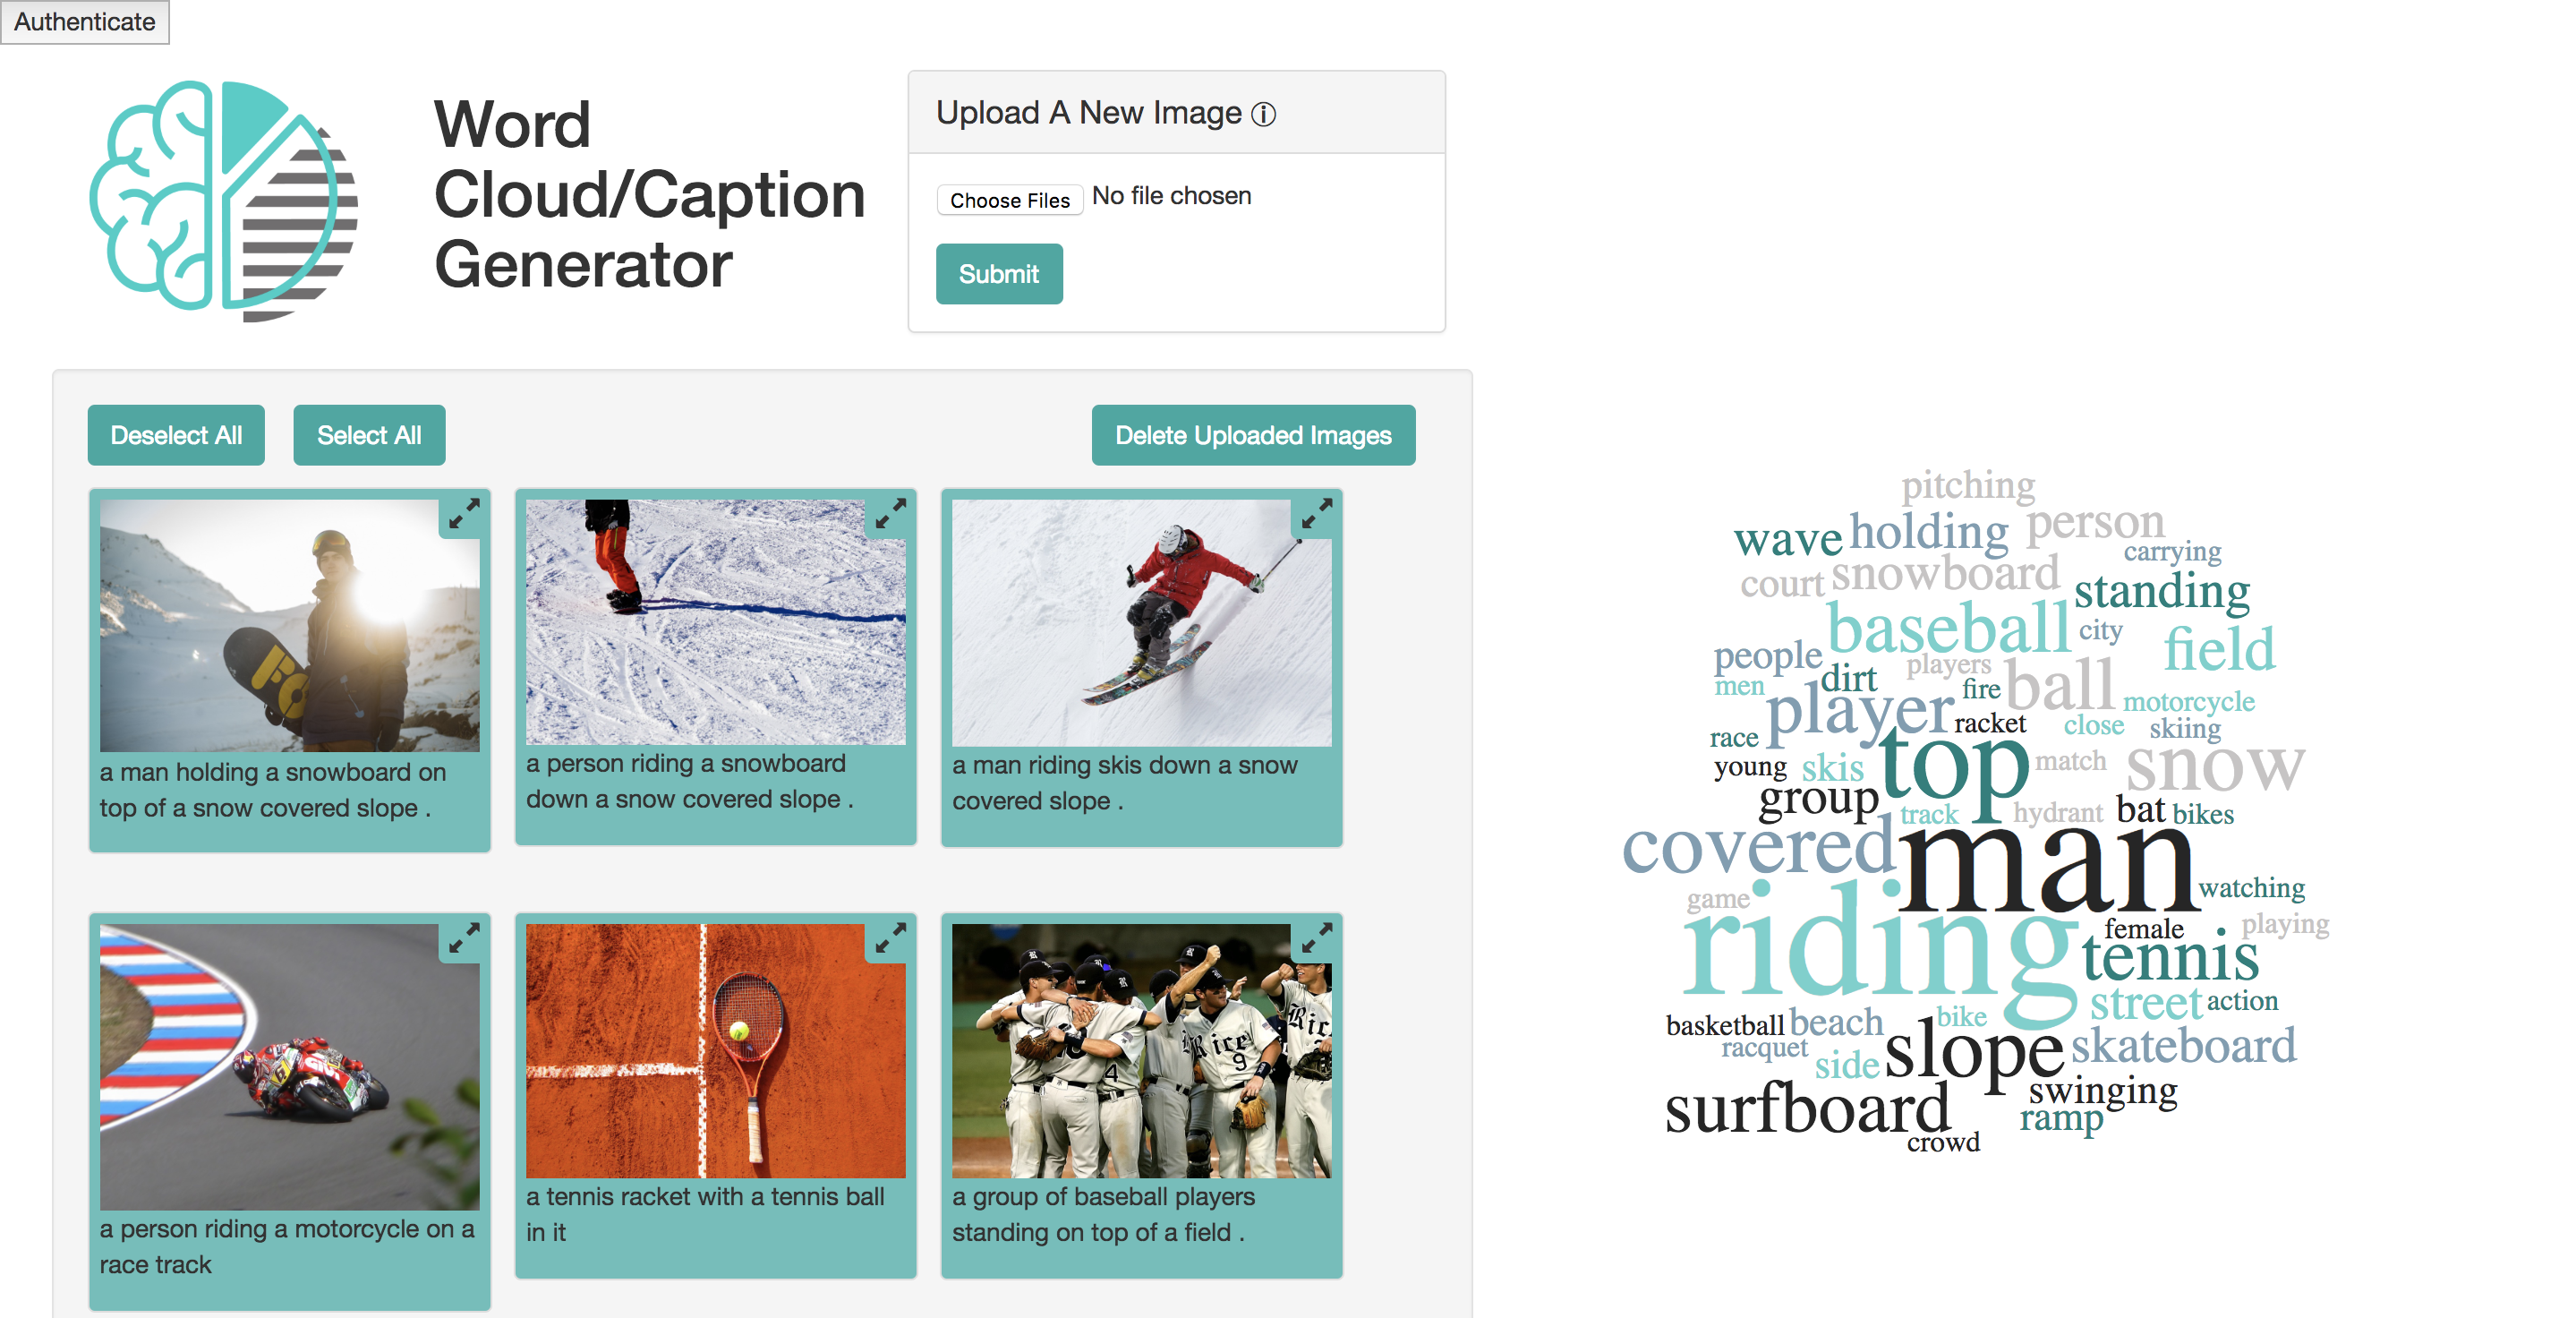Click the brain logo icon
This screenshot has height=1318, width=2576.
(x=224, y=200)
